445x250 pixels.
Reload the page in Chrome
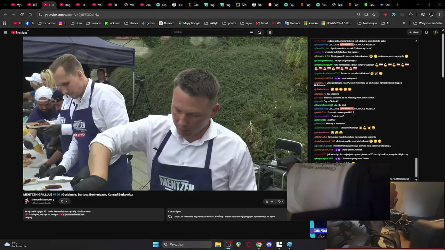(x=22, y=15)
